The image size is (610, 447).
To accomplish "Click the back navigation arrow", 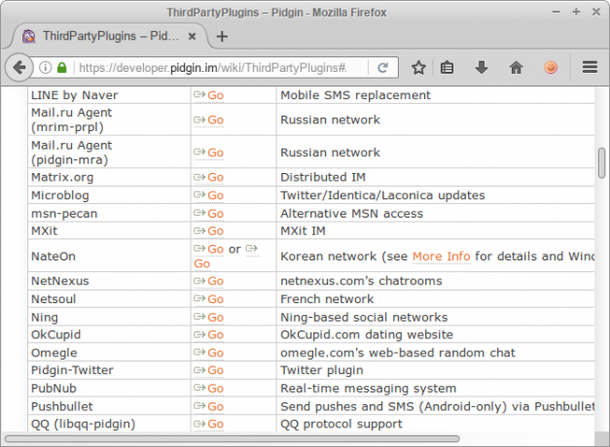I will tap(18, 68).
